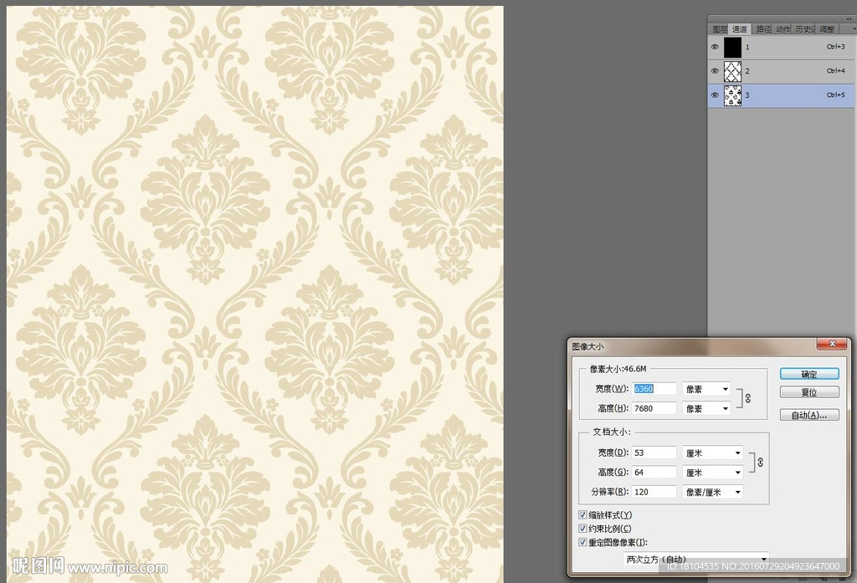Toggle visibility eye of channel 3
The width and height of the screenshot is (857, 583).
coord(715,95)
